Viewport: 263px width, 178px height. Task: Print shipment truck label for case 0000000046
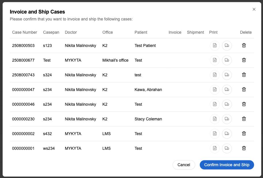point(227,104)
